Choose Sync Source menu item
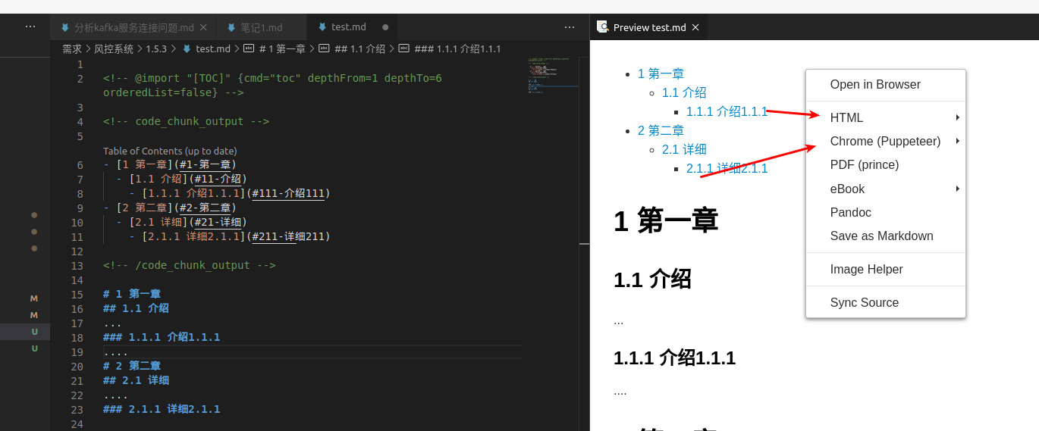 (x=886, y=303)
